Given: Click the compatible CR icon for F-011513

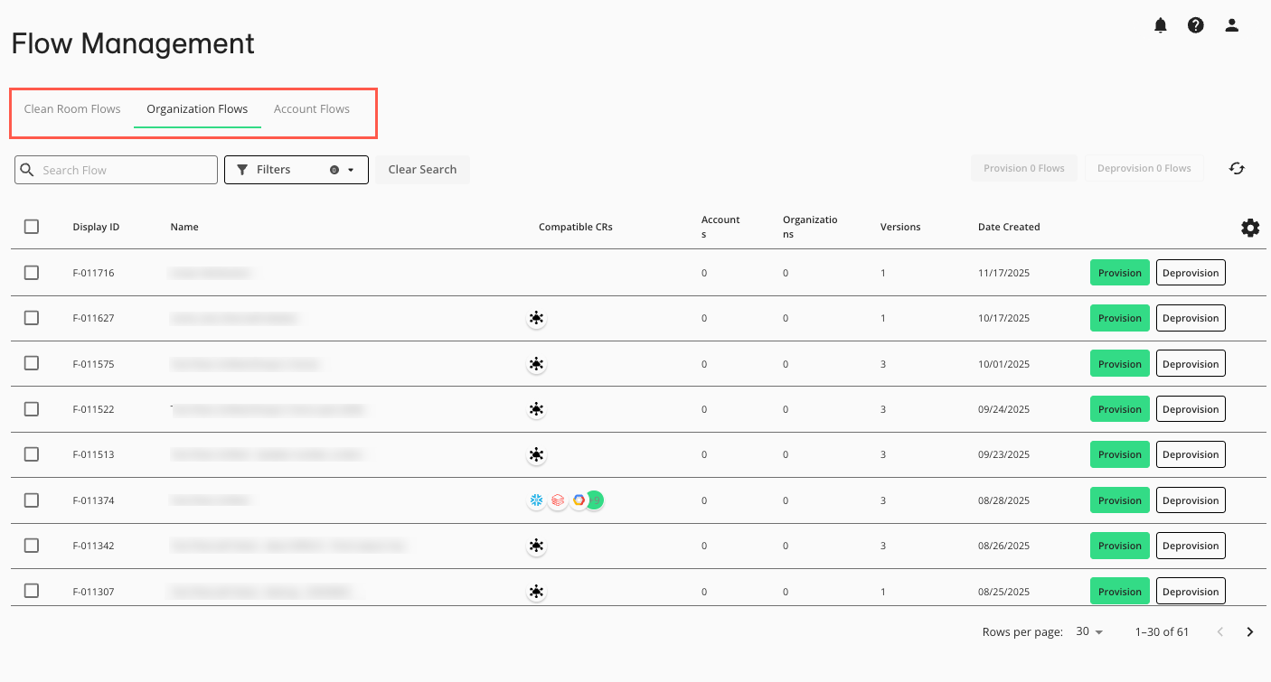Looking at the screenshot, I should pos(537,454).
